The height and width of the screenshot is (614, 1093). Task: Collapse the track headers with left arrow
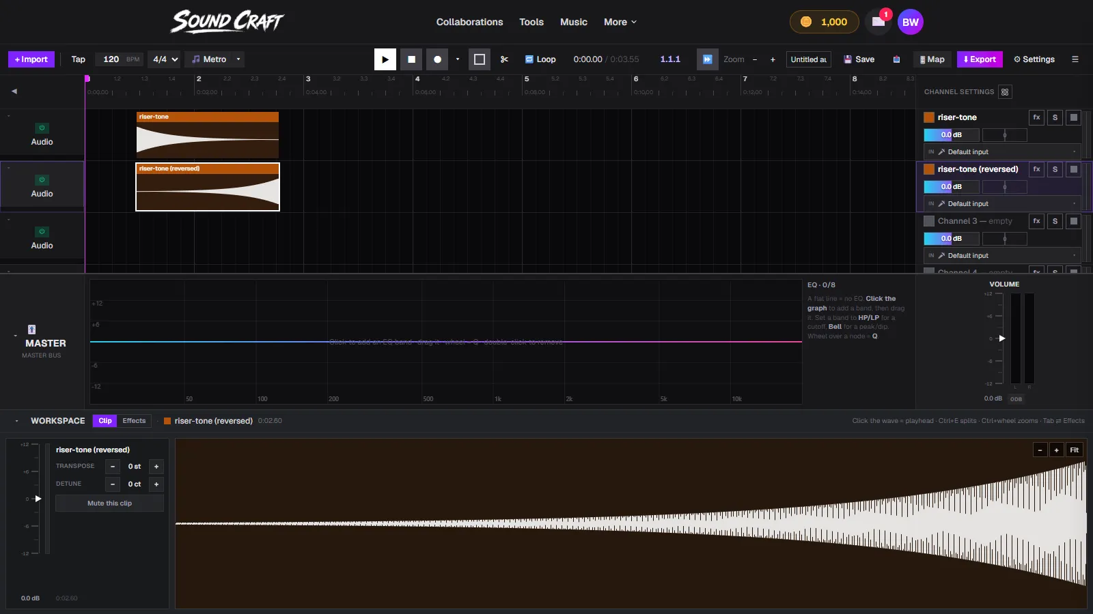[14, 91]
